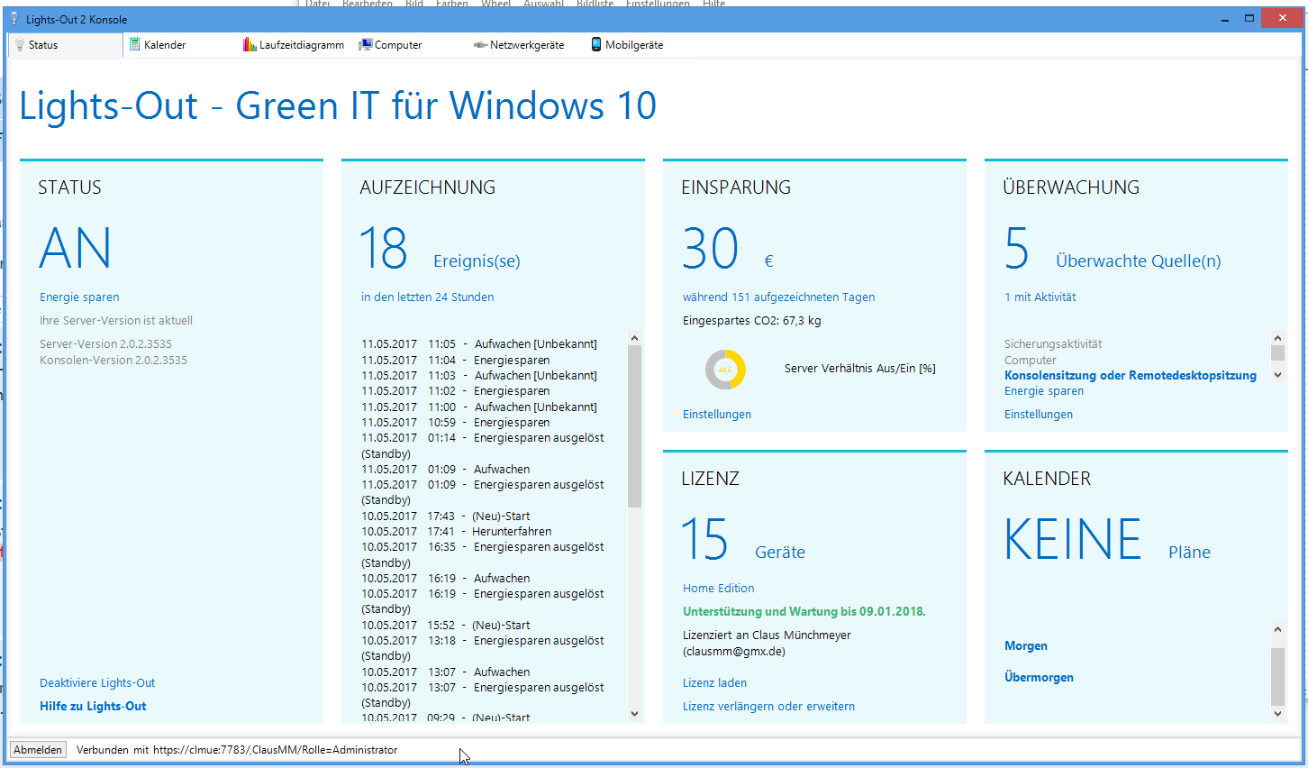Click the Lights-Out lightbulb title bar icon
The image size is (1308, 768).
[x=14, y=18]
